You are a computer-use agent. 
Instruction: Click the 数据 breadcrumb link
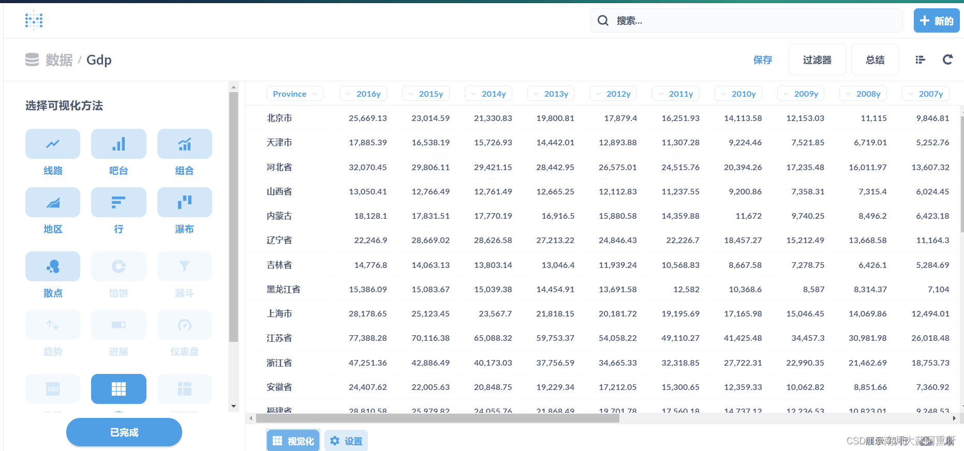click(59, 60)
